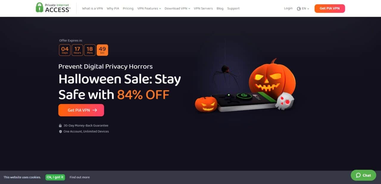Open the Pricing menu item
Screen dimensions: 381x184
[x=128, y=8]
